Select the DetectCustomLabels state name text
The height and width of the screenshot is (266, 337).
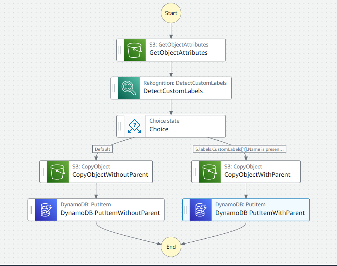pyautogui.click(x=173, y=91)
